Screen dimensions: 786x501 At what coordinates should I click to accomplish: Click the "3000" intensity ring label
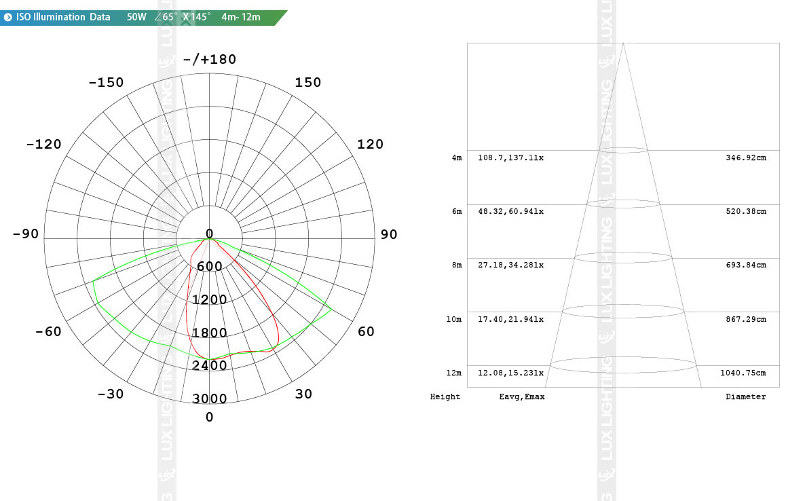210,398
